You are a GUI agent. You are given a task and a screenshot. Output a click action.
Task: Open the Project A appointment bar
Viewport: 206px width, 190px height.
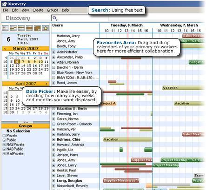pyautogui.click(x=108, y=104)
